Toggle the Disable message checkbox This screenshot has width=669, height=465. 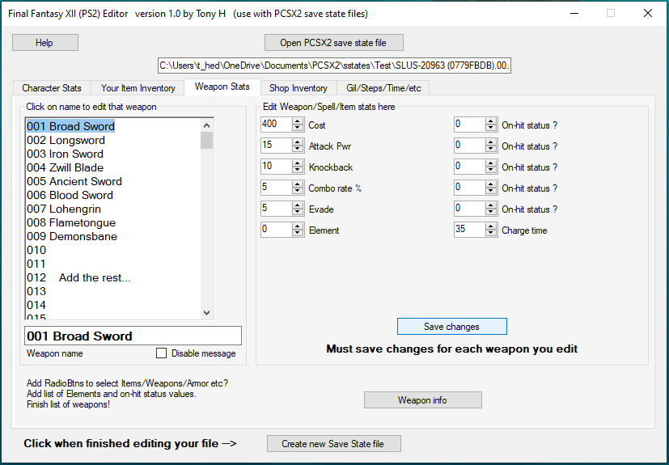click(161, 353)
